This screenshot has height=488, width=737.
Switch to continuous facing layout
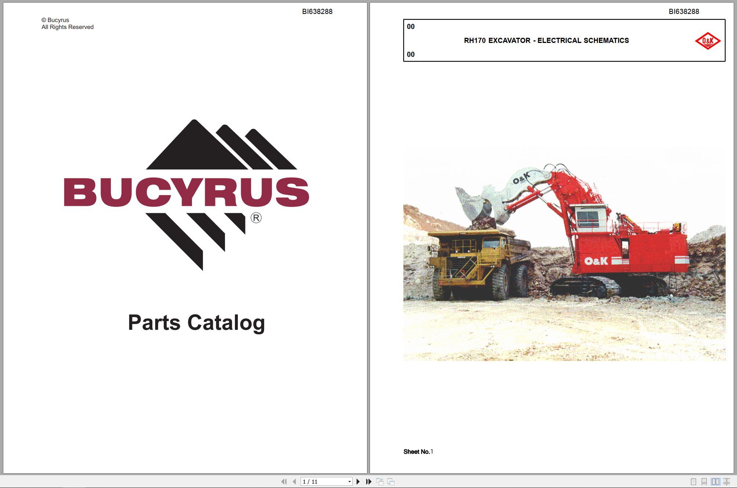(x=727, y=481)
